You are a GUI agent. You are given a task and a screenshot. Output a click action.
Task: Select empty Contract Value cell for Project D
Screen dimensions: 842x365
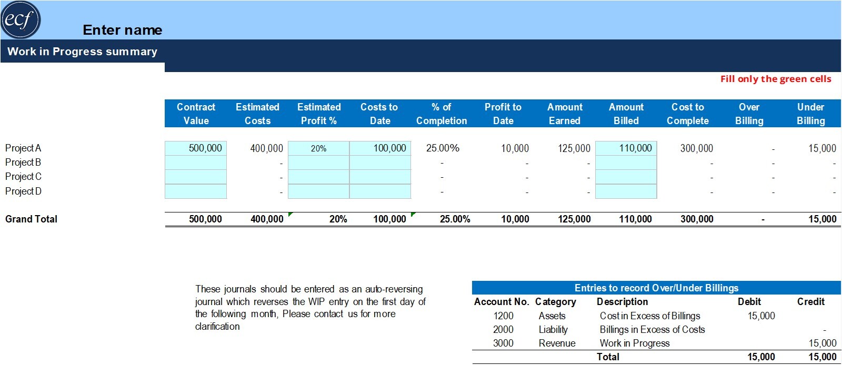(x=196, y=191)
